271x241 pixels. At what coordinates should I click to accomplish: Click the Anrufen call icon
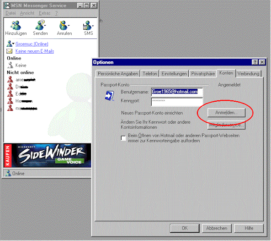point(63,25)
